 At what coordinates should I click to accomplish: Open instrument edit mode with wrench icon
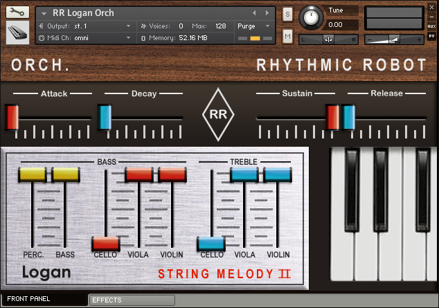pyautogui.click(x=17, y=12)
